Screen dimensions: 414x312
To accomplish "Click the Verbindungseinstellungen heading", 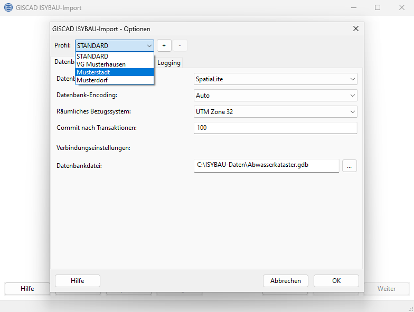I will (93, 148).
